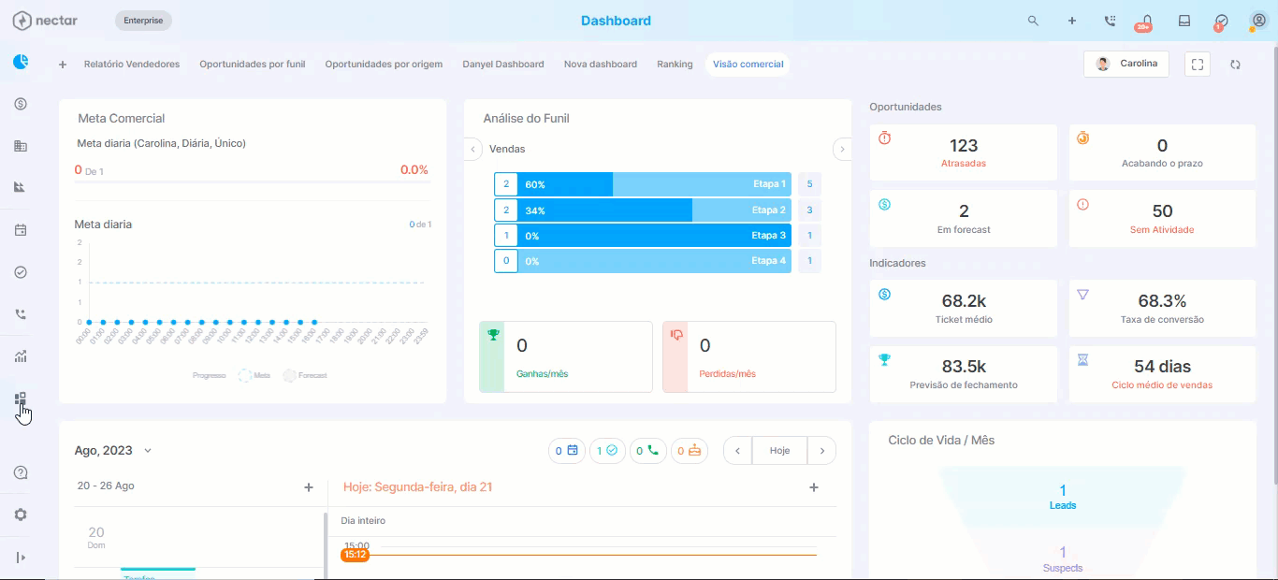The image size is (1278, 580).
Task: Switch to Relatório Vendedores tab
Action: [x=132, y=65]
